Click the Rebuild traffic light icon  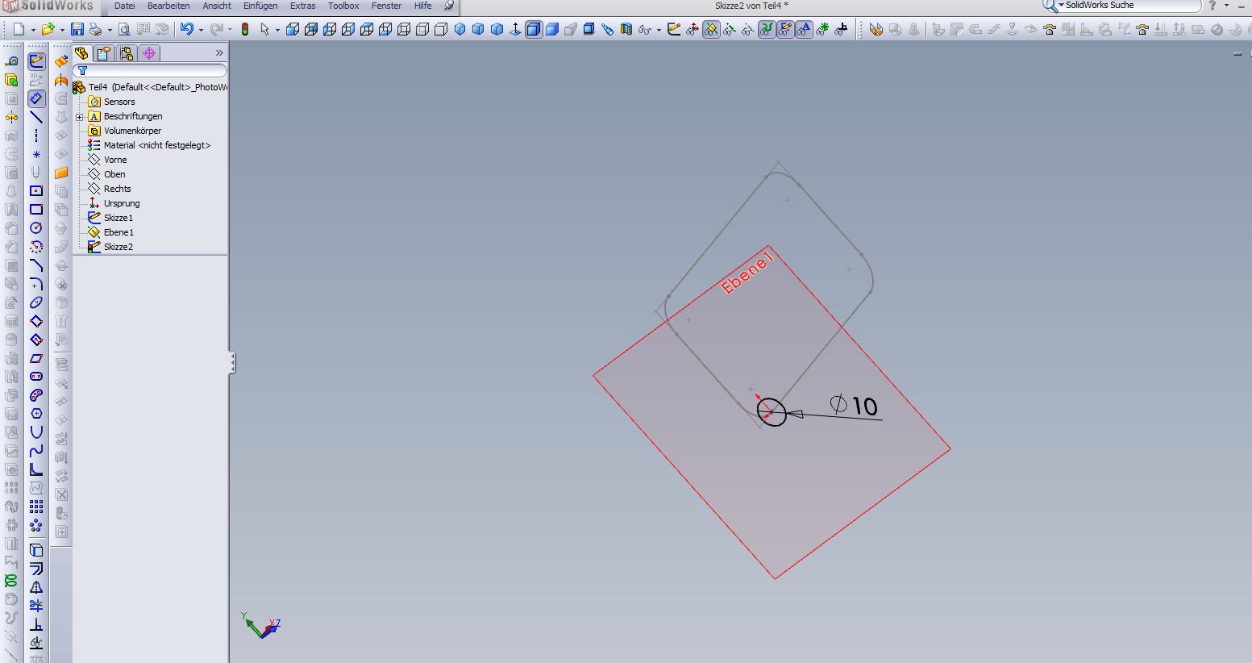point(245,30)
